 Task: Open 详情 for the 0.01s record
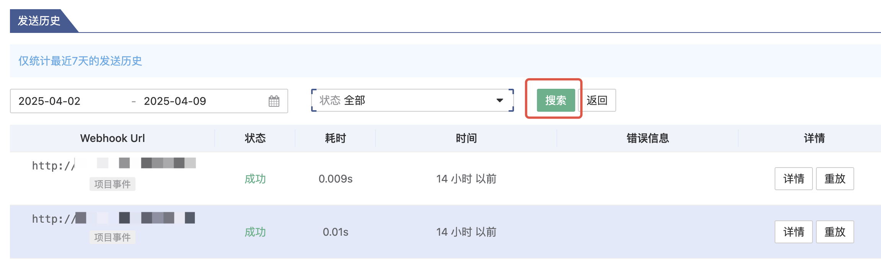pyautogui.click(x=793, y=232)
